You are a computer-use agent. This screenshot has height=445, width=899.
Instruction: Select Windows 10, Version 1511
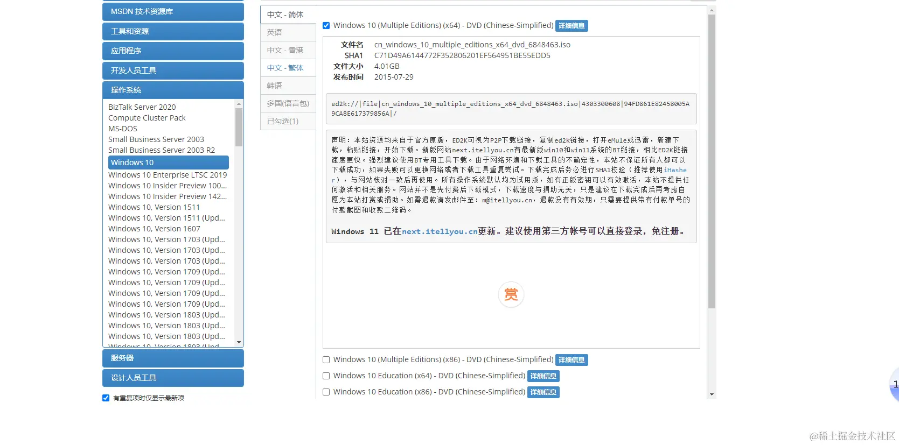click(x=154, y=207)
